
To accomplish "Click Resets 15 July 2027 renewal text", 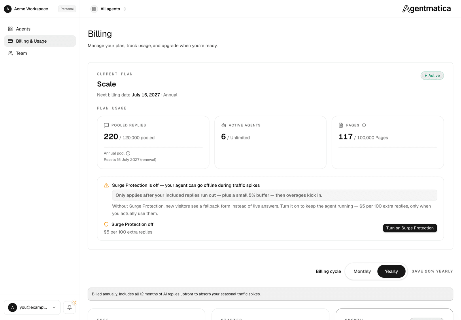I will point(130,160).
